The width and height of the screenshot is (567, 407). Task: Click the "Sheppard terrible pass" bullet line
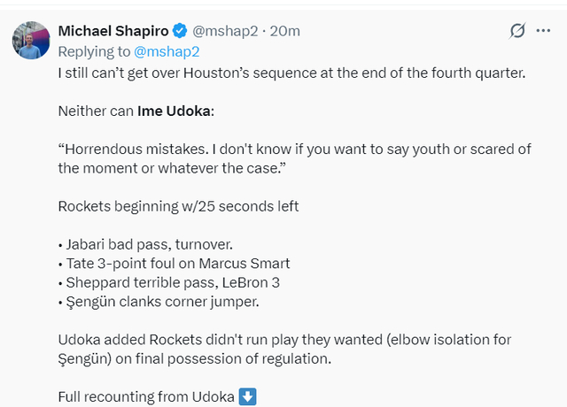pyautogui.click(x=176, y=282)
